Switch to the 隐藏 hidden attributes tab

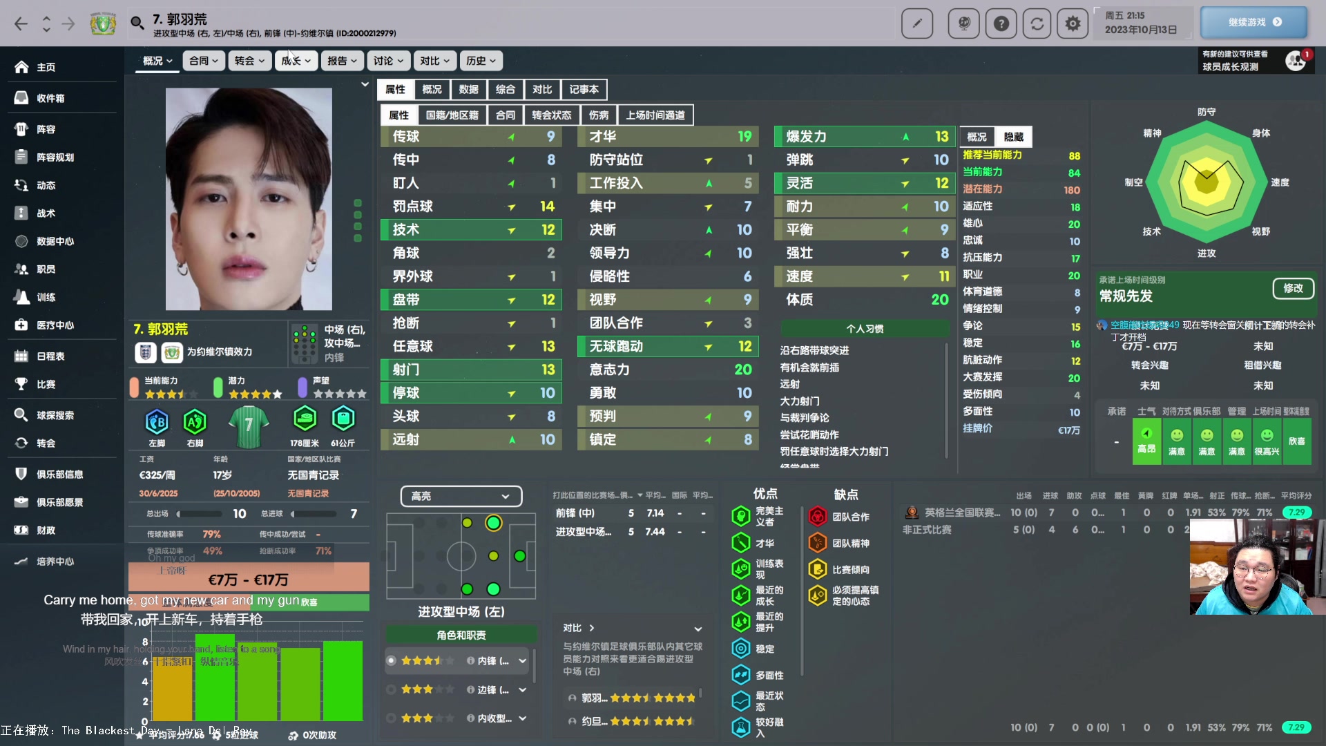pyautogui.click(x=1013, y=137)
